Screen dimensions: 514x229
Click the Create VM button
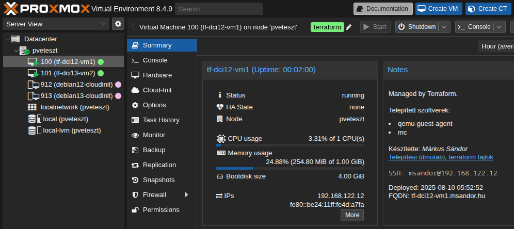point(439,9)
